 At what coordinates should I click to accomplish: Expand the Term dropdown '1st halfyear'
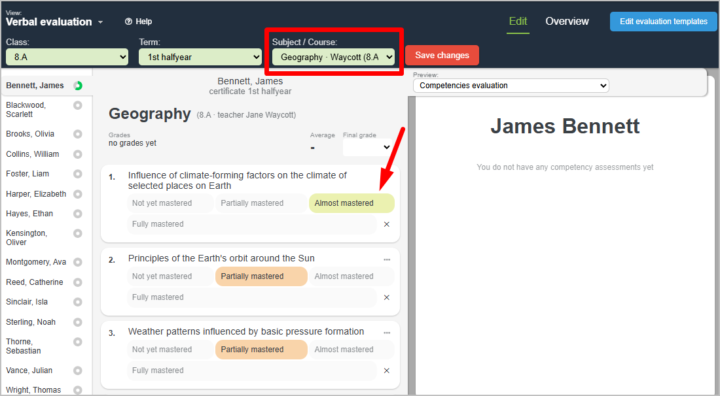[x=200, y=57]
